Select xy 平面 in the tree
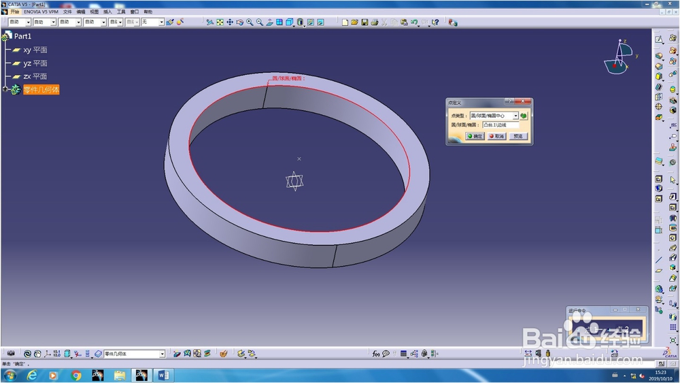This screenshot has height=383, width=680. coord(35,50)
